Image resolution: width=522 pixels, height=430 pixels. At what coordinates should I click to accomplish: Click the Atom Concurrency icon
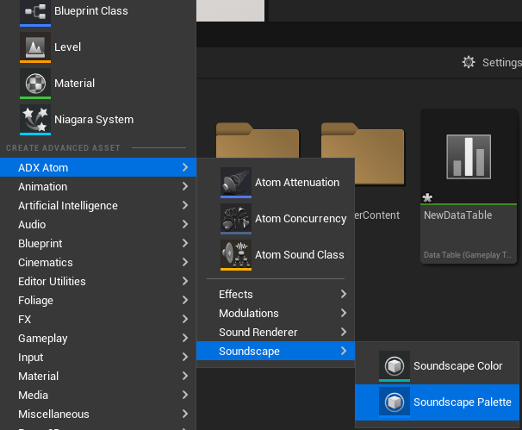236,219
